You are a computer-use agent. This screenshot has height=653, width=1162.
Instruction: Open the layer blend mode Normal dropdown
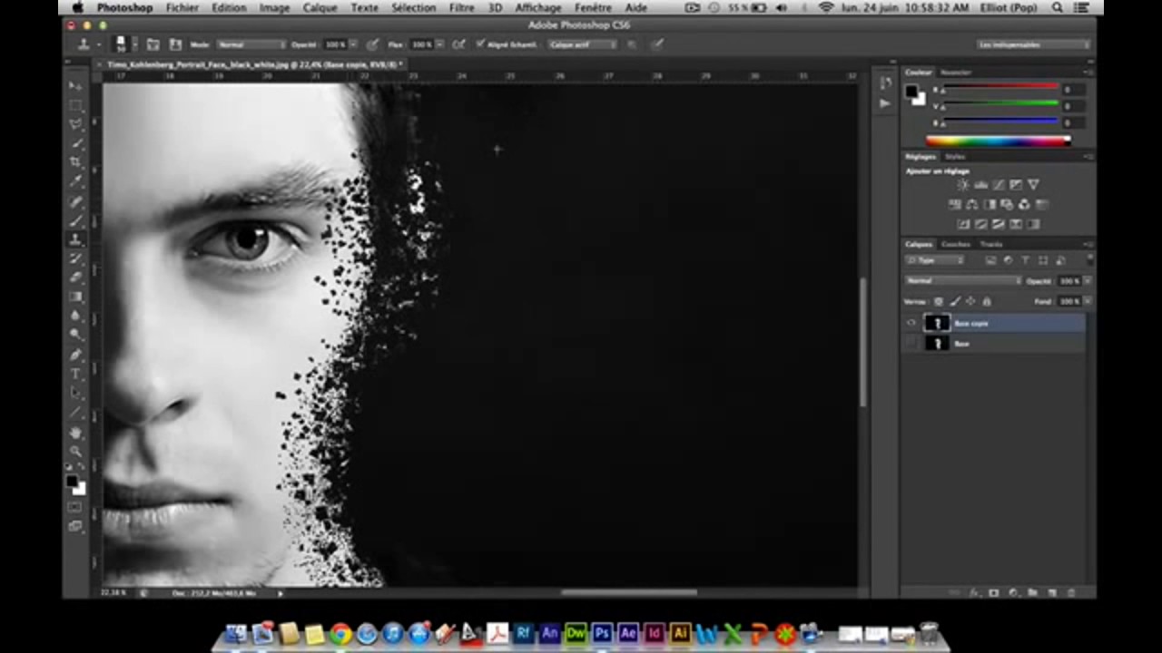(x=963, y=281)
